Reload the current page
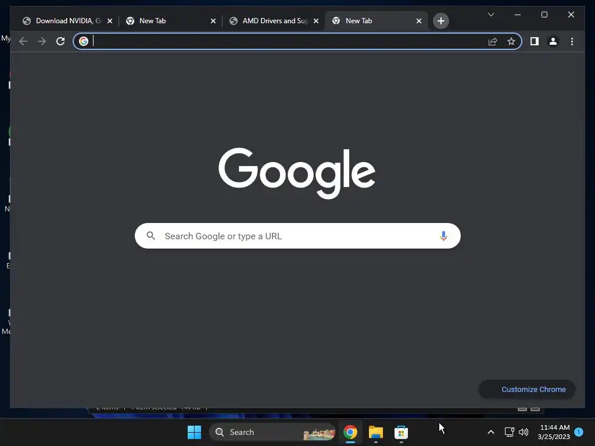Screen dimensions: 595x446 60,41
